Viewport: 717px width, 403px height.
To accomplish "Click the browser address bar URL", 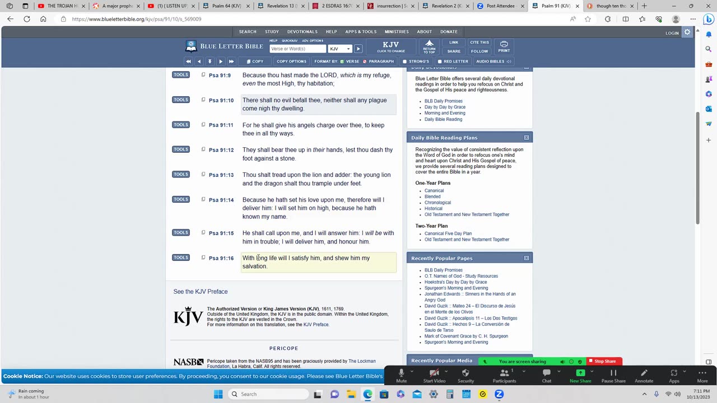I will (x=136, y=19).
